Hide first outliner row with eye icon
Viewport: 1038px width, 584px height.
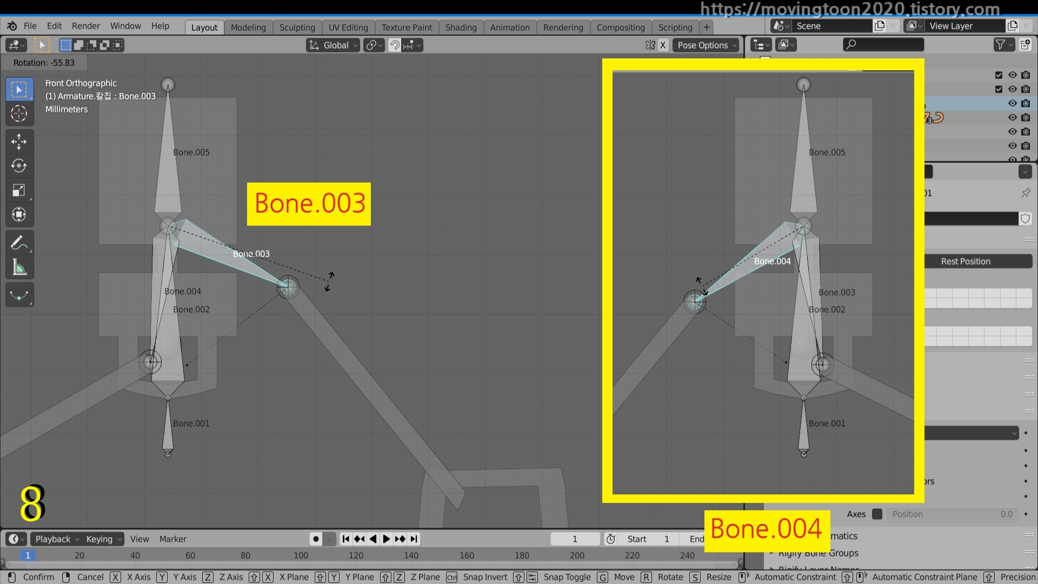1013,75
